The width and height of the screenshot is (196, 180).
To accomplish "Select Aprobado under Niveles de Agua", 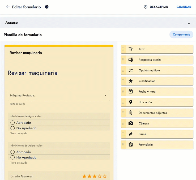I will point(12,123).
